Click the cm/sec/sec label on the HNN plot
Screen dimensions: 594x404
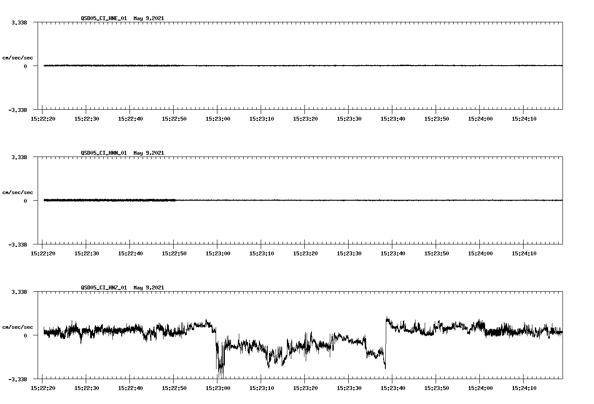click(x=17, y=192)
